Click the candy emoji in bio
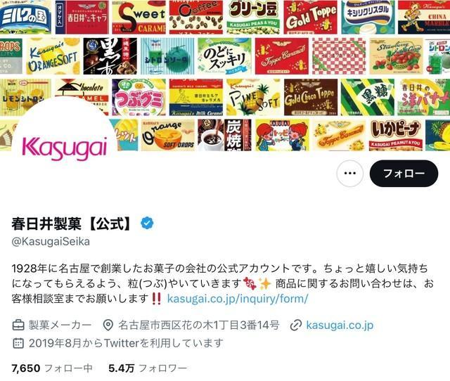Image resolution: width=450 pixels, height=381 pixels. 250,283
